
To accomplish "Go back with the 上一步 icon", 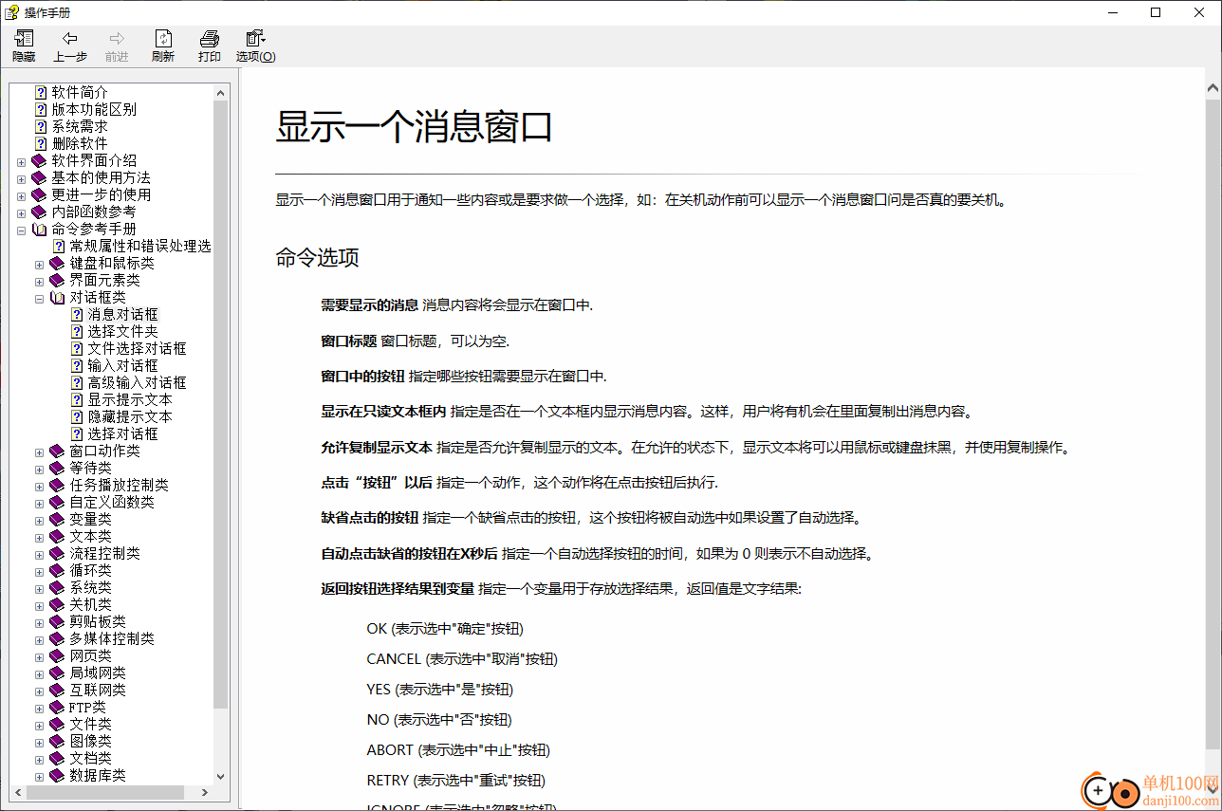I will coord(69,39).
